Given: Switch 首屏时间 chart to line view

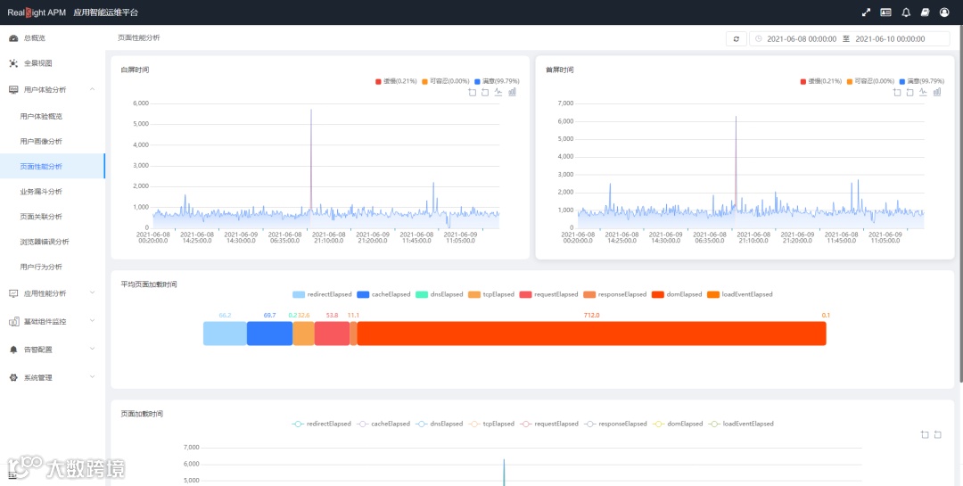Looking at the screenshot, I should [924, 92].
